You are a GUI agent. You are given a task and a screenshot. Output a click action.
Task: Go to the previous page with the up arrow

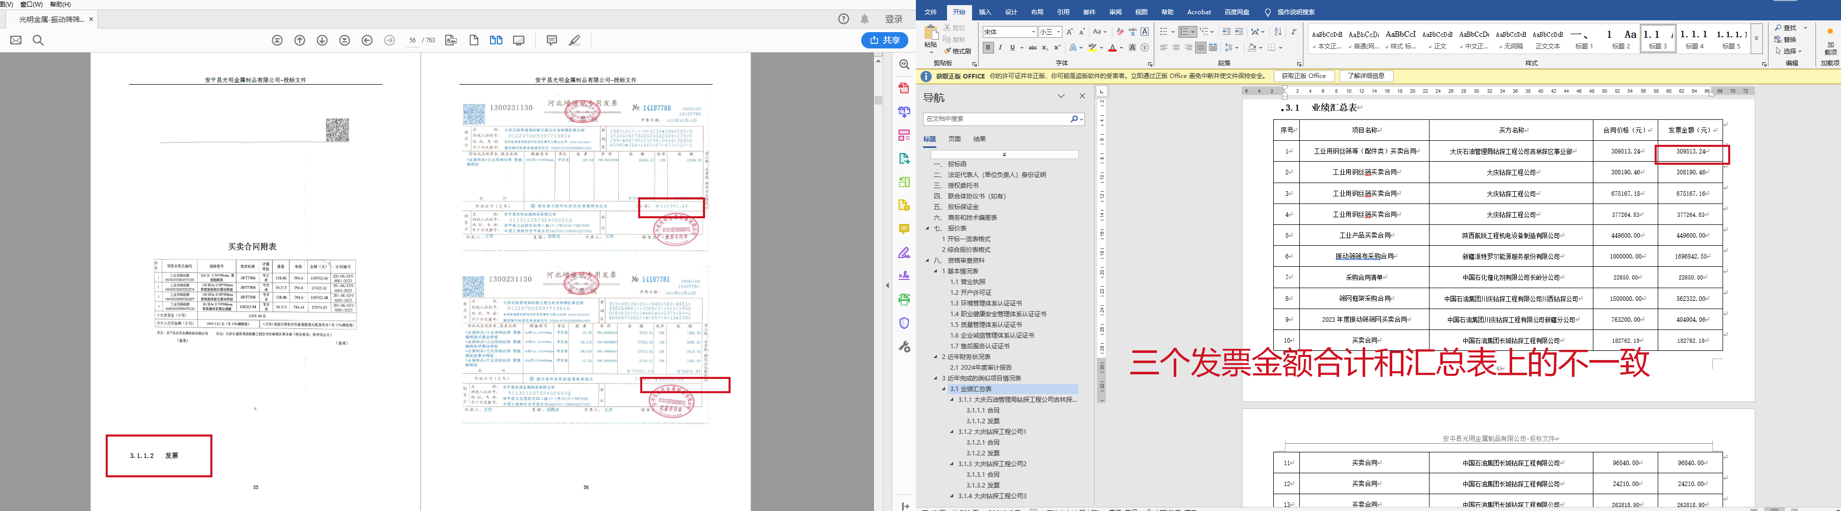click(x=300, y=41)
